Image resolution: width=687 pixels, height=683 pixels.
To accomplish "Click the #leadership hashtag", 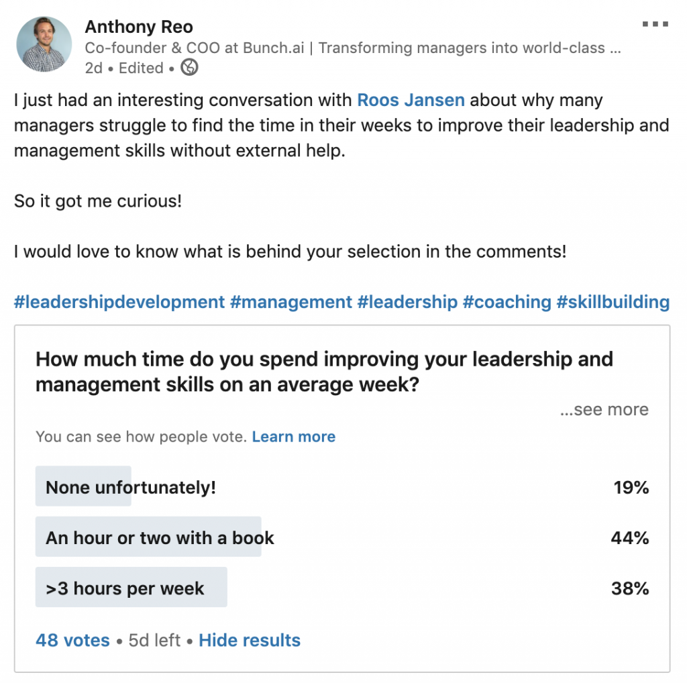I will [407, 302].
